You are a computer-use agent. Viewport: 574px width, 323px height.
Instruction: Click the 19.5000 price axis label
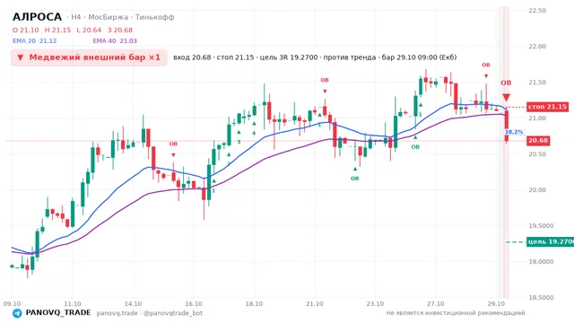(541, 226)
